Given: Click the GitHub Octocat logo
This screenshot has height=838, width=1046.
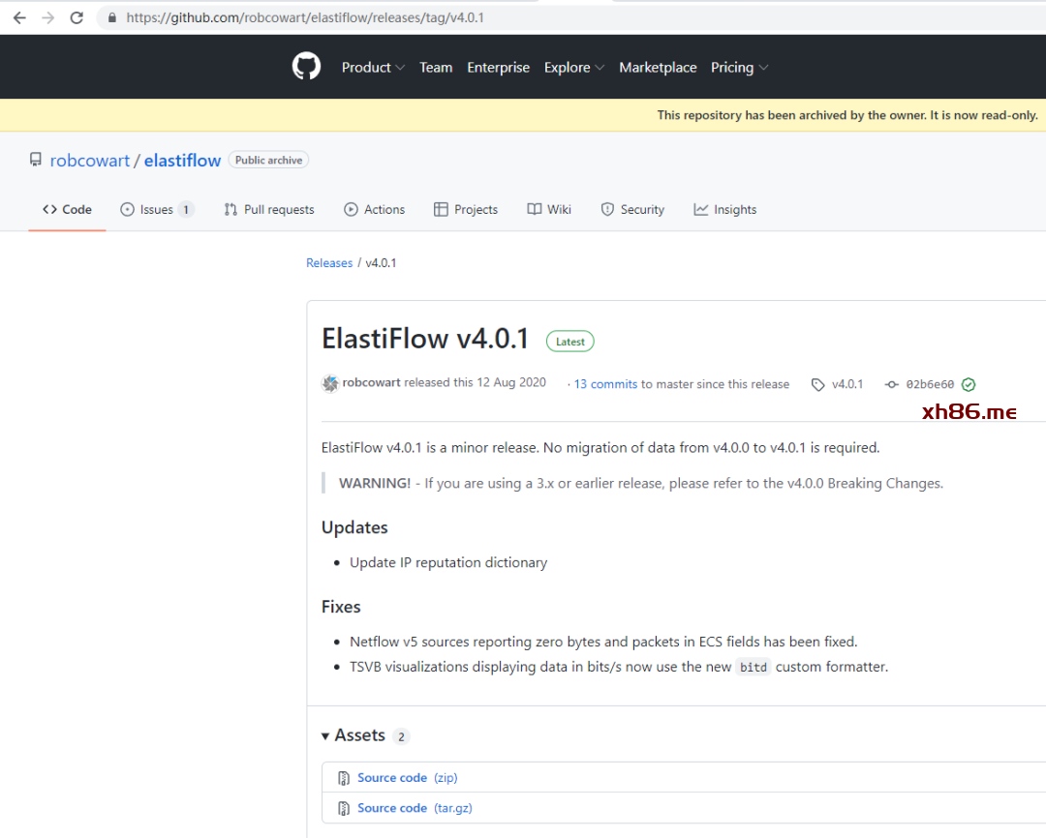Looking at the screenshot, I should pyautogui.click(x=306, y=67).
